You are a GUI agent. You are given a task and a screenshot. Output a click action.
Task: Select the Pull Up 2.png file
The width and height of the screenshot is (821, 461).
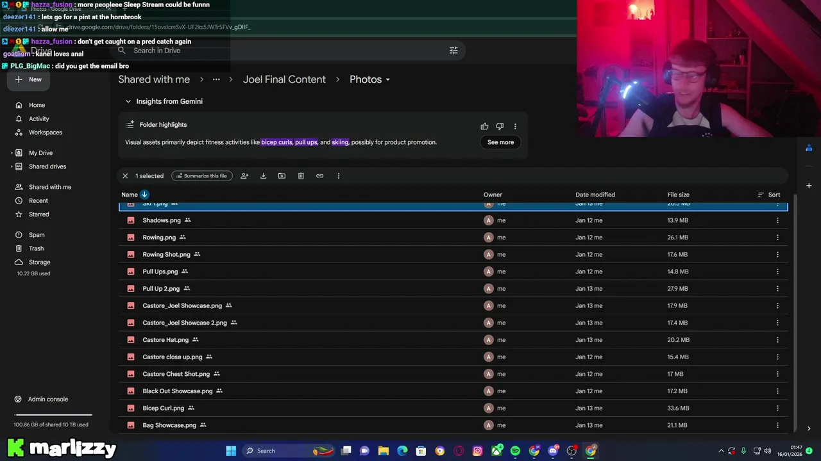point(453,289)
